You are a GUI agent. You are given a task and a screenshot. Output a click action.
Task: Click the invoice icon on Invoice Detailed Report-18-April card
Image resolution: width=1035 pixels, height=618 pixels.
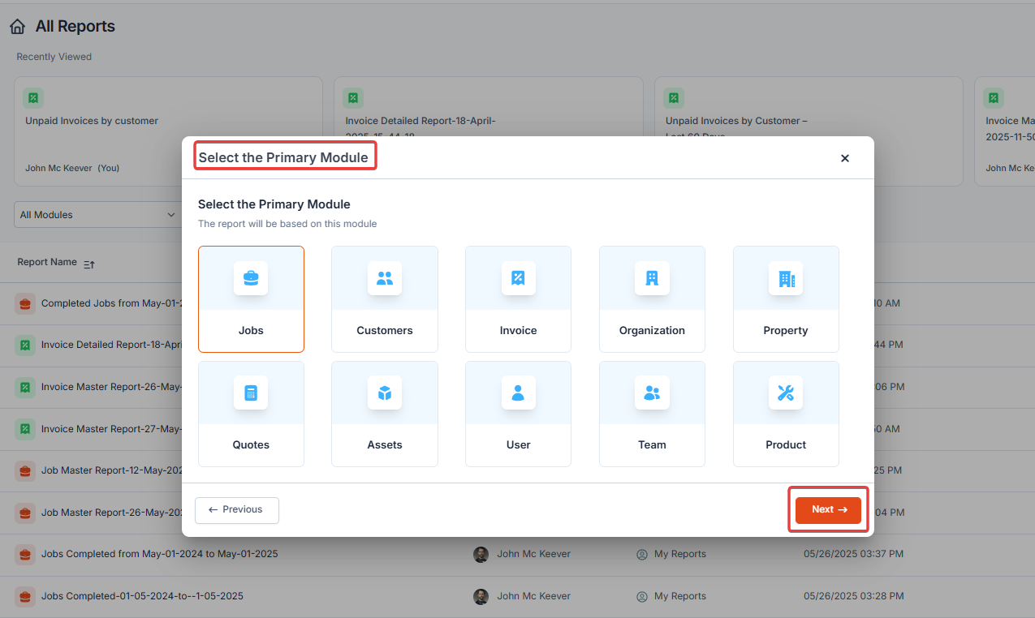tap(354, 98)
